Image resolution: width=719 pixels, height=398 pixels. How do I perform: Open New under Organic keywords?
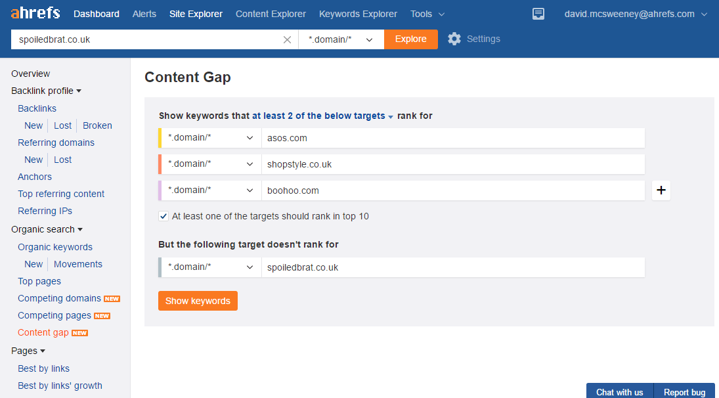33,264
